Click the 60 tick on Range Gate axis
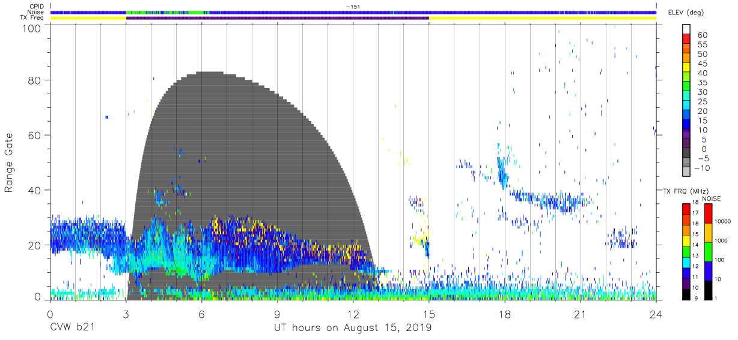738x340 pixels. [35, 136]
